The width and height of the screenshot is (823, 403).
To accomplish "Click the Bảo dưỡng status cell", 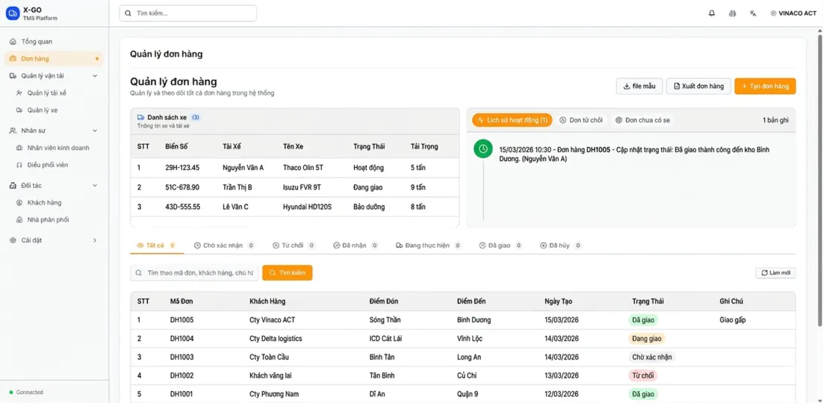I will 369,207.
